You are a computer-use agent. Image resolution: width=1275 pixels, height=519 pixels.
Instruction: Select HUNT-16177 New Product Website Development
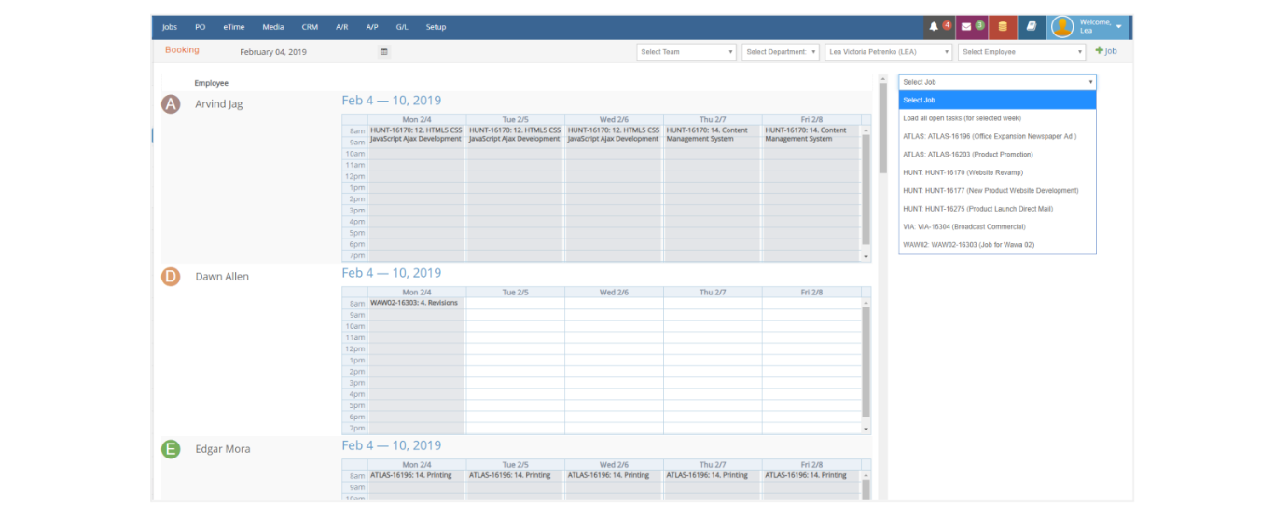[x=997, y=191]
